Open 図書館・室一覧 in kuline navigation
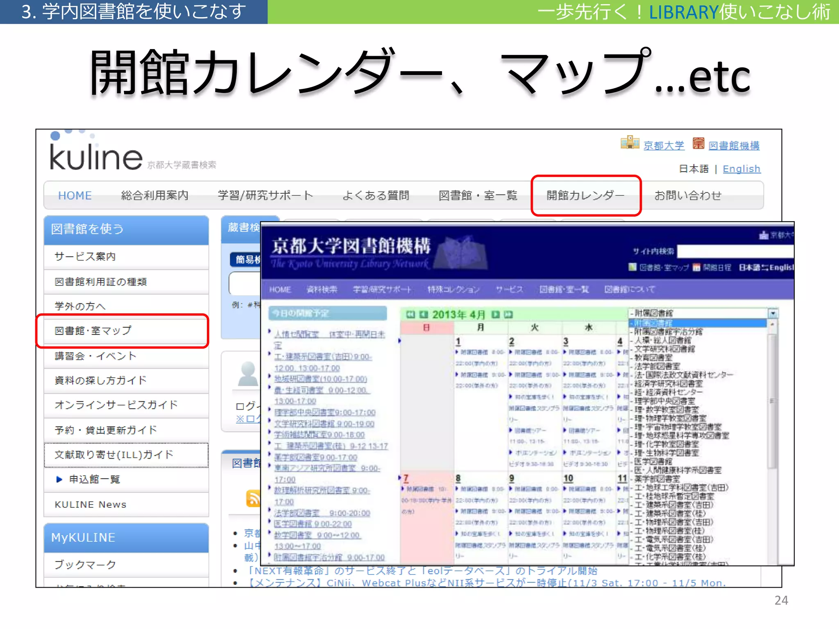 [478, 196]
